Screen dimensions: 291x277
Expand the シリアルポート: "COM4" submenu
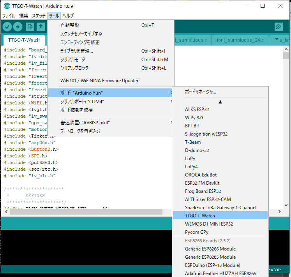coord(110,101)
